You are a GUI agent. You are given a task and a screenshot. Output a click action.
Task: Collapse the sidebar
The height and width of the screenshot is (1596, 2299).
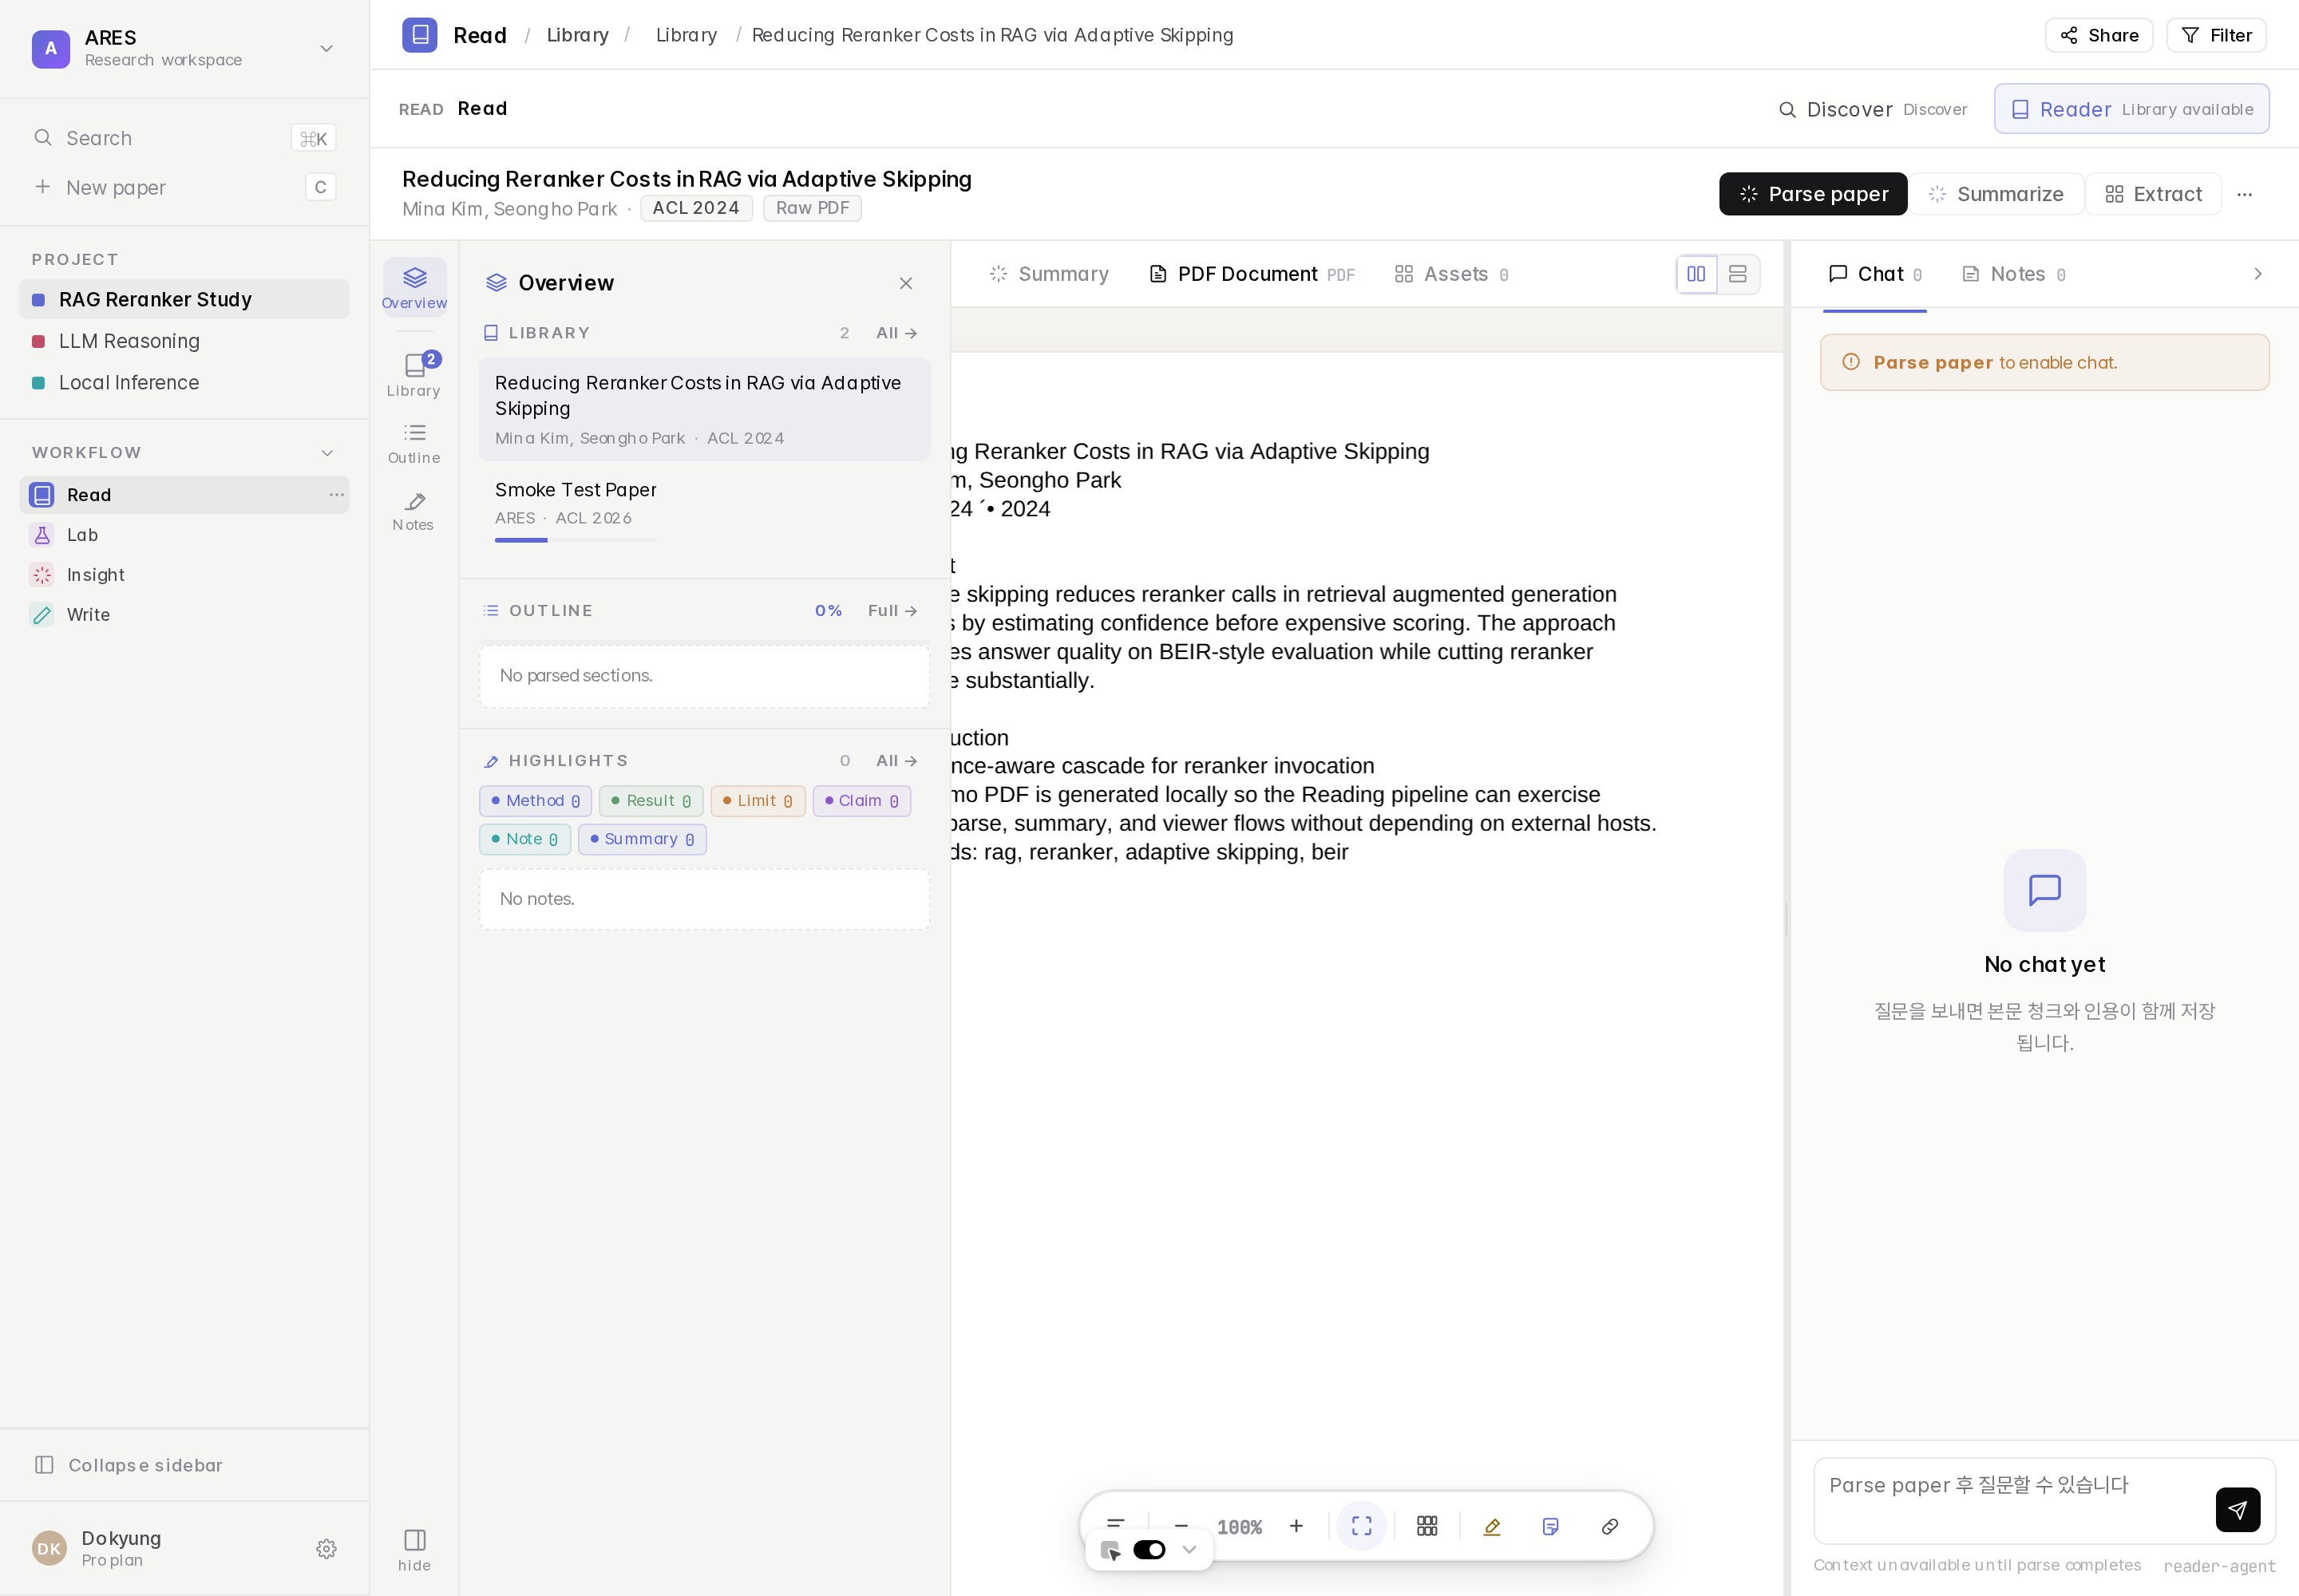point(184,1465)
